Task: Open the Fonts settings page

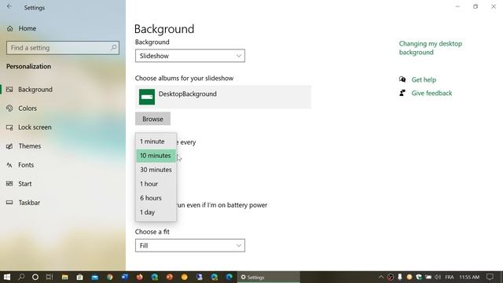Action: (x=26, y=165)
